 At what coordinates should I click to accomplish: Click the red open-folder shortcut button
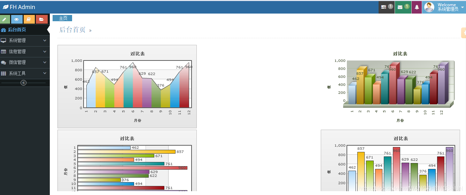coord(41,19)
